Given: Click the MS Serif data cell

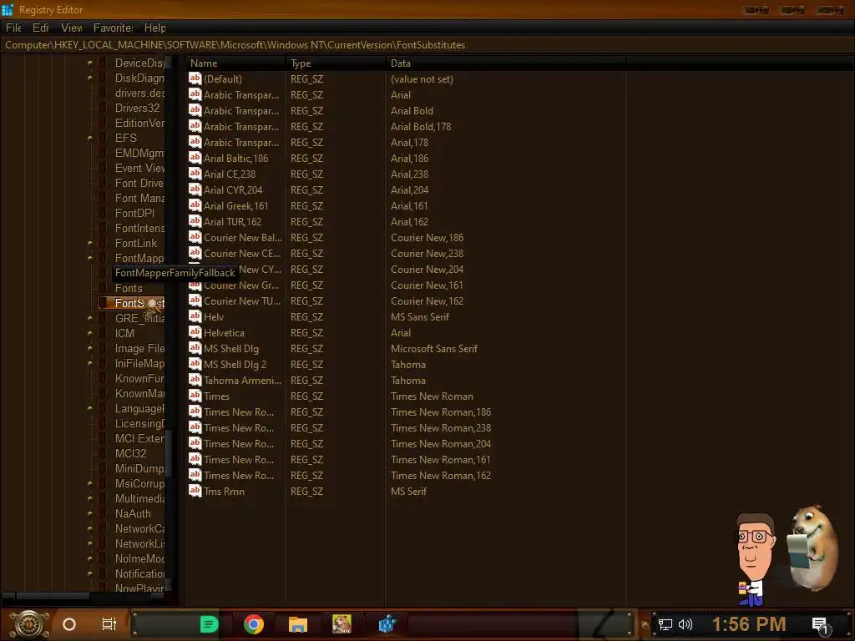Looking at the screenshot, I should [408, 491].
